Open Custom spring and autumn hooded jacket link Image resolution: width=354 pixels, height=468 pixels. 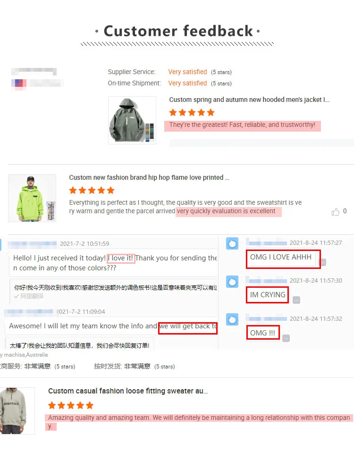[249, 100]
